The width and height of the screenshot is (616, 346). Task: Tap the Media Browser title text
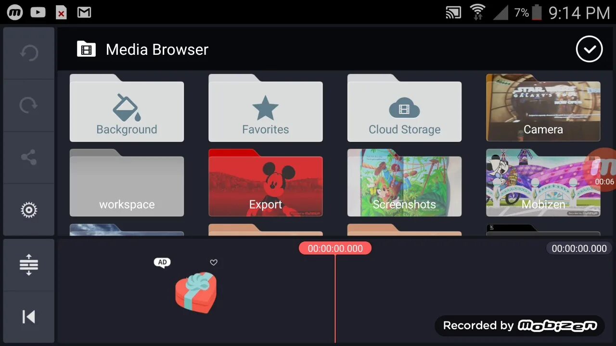point(157,49)
